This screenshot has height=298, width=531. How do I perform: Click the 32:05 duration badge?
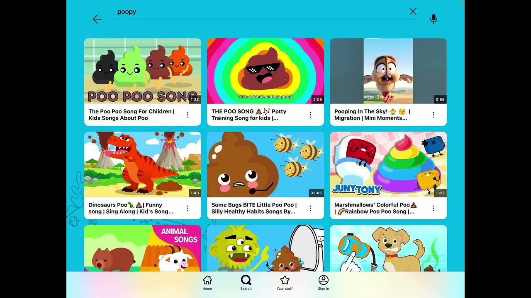(x=316, y=193)
